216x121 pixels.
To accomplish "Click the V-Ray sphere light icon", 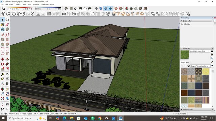I will coord(123,14).
